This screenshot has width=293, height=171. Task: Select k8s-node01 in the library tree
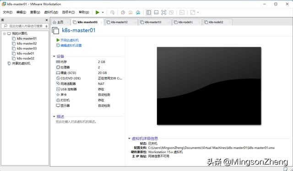[26, 53]
